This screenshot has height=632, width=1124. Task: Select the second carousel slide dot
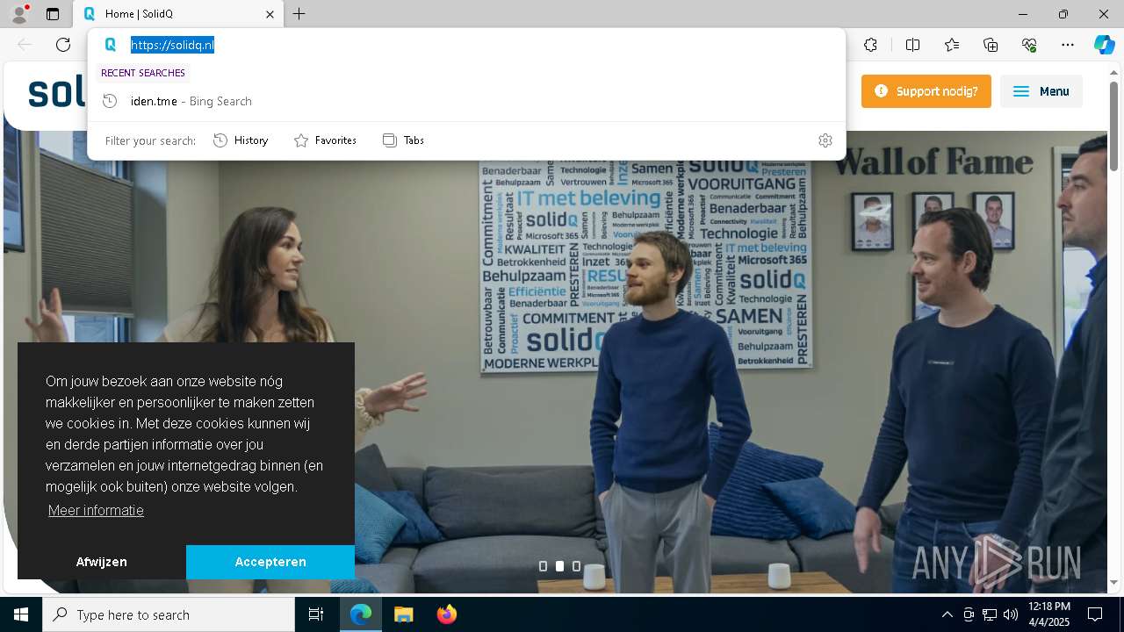[559, 566]
